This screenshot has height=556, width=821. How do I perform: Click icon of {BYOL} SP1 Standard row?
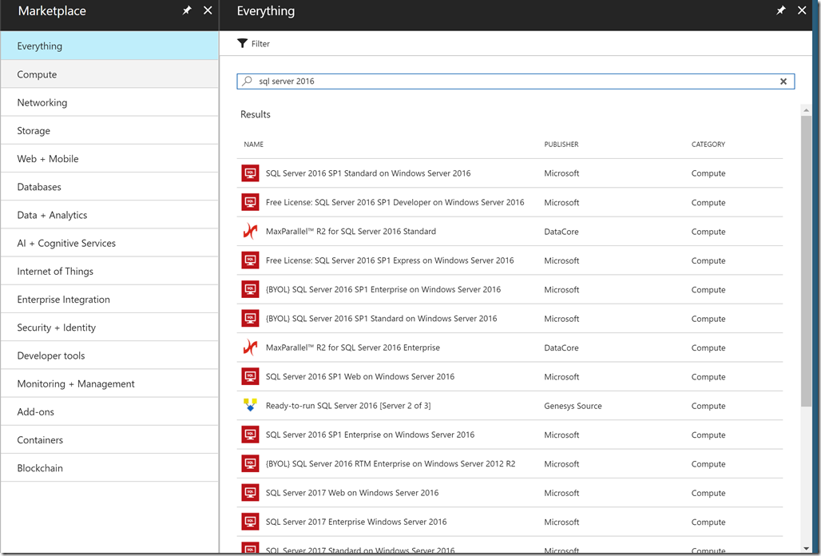pos(250,318)
